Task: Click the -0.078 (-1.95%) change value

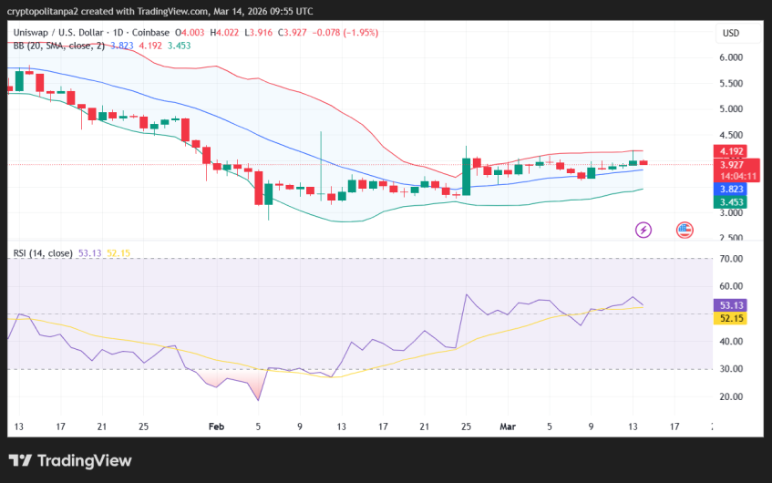Action: 345,33
